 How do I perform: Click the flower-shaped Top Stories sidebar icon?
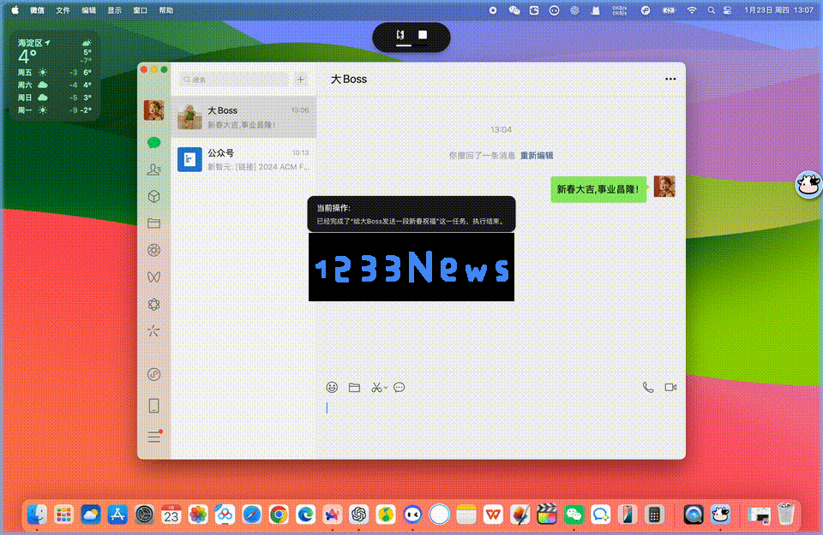point(153,305)
